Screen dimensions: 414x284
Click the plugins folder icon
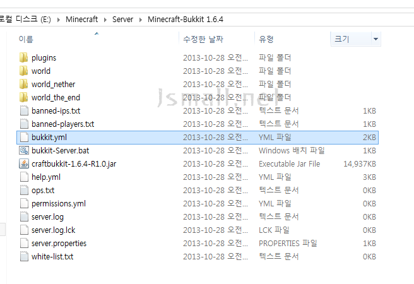click(24, 57)
